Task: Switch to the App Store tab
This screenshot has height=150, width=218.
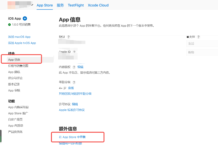Action: (45, 5)
